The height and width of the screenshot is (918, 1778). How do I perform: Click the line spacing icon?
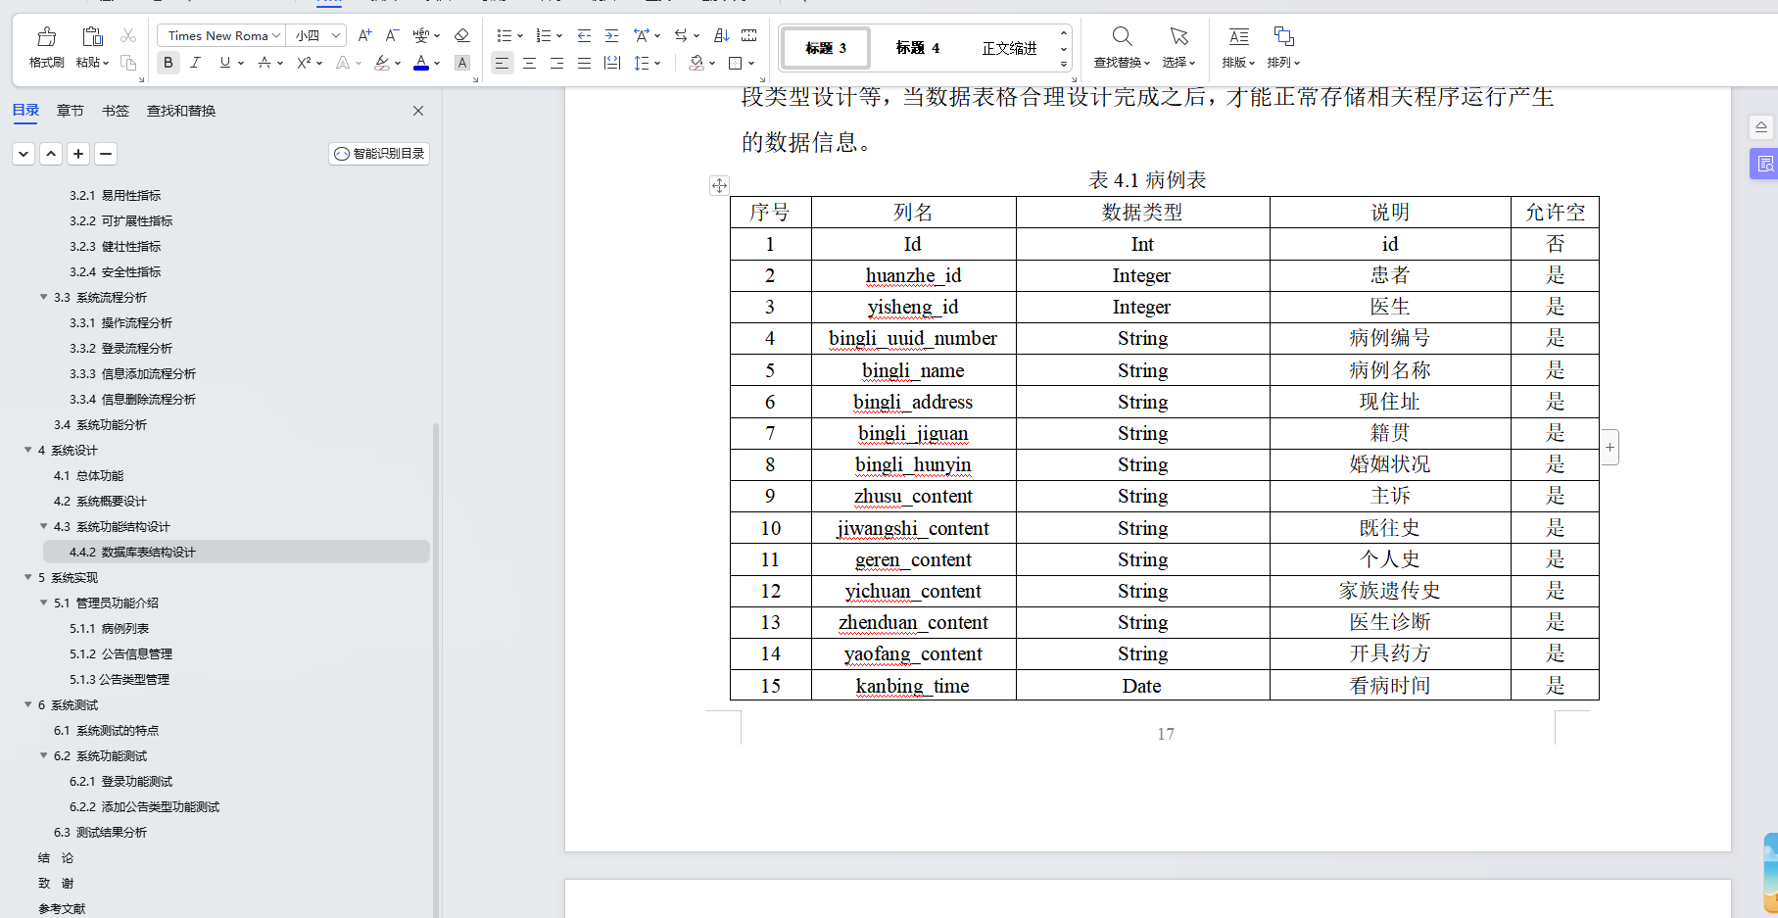(642, 63)
